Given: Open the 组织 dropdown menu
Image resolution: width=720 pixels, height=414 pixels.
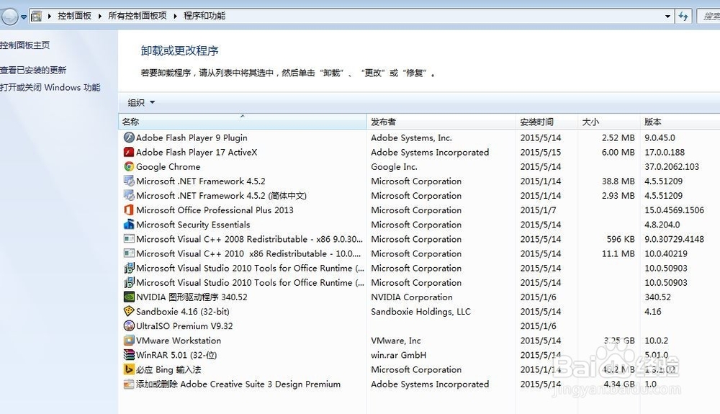Looking at the screenshot, I should click(x=141, y=102).
